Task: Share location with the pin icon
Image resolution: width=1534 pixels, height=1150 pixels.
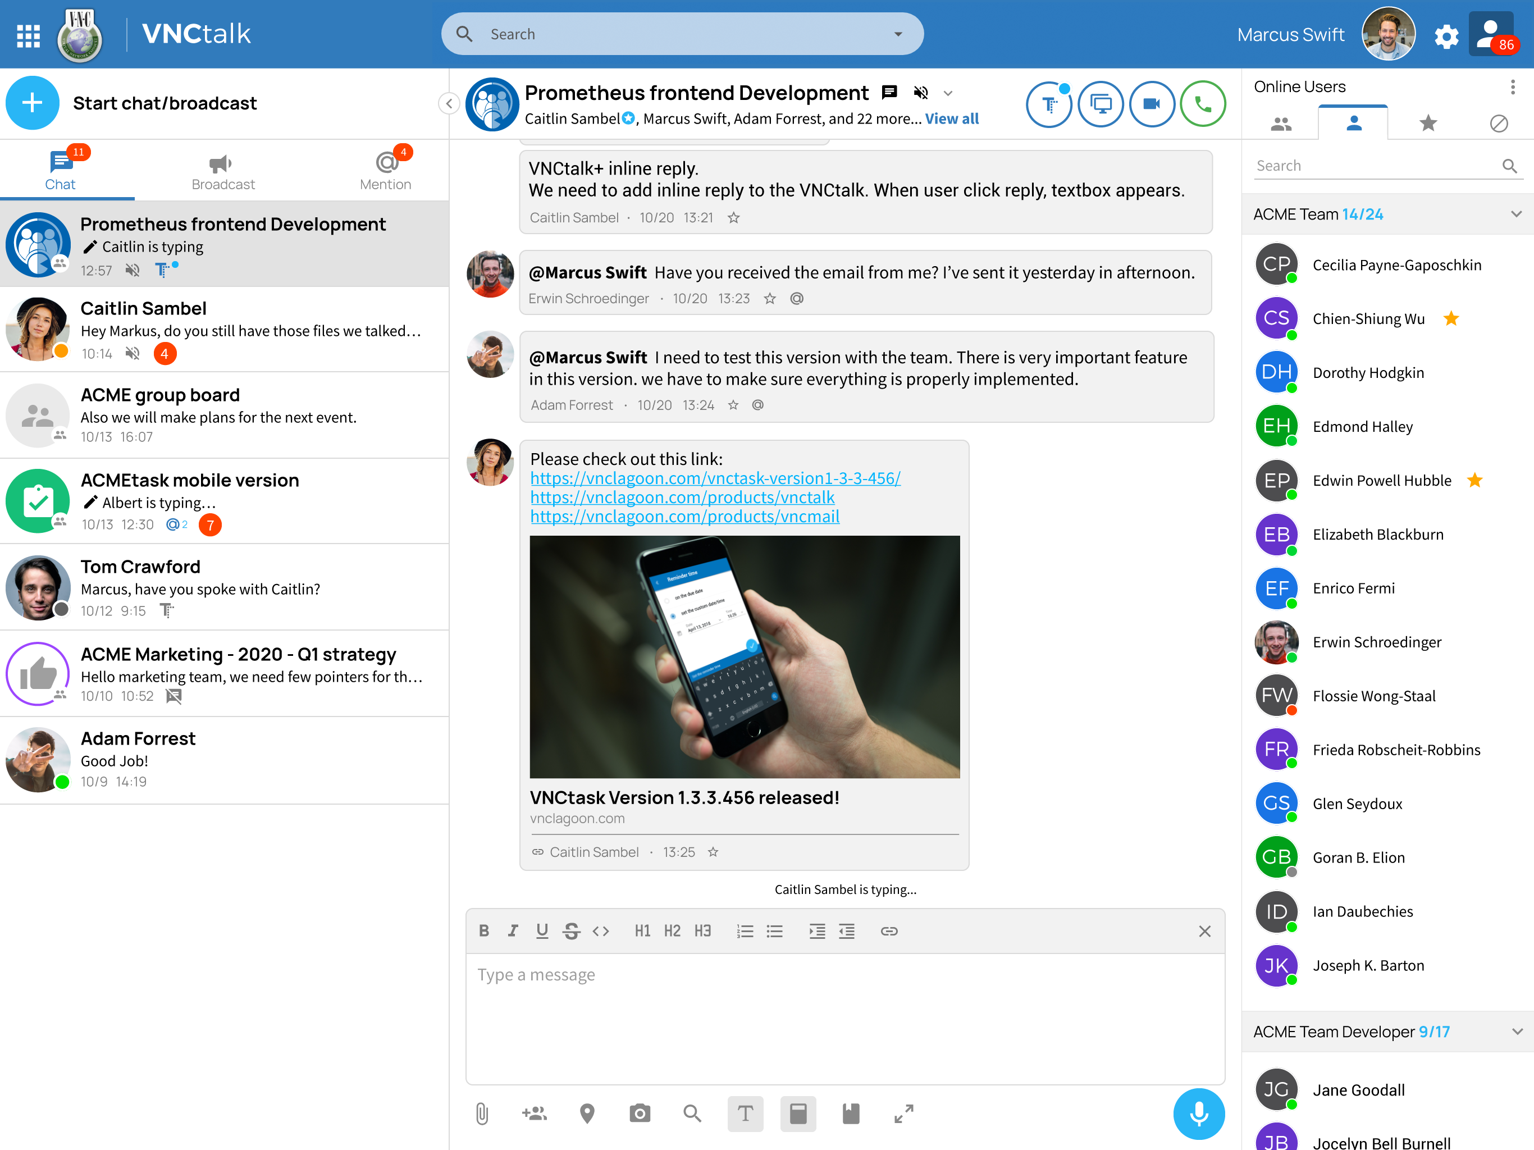Action: click(x=587, y=1114)
